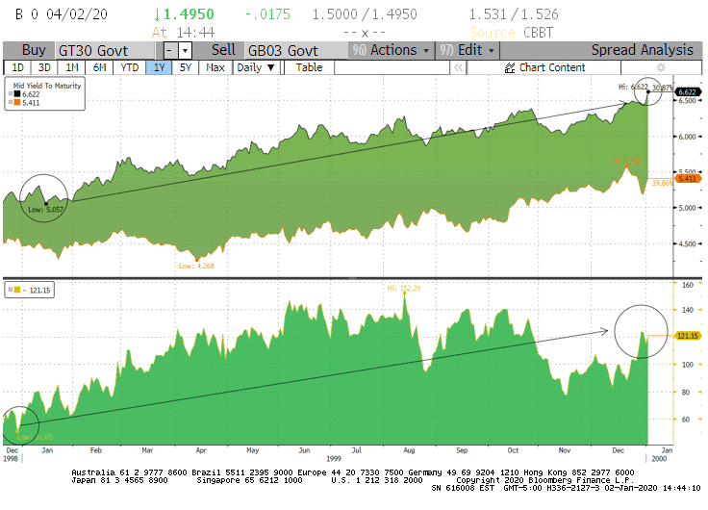708x510 pixels.
Task: Select the 5Y time range tab
Action: pos(184,67)
